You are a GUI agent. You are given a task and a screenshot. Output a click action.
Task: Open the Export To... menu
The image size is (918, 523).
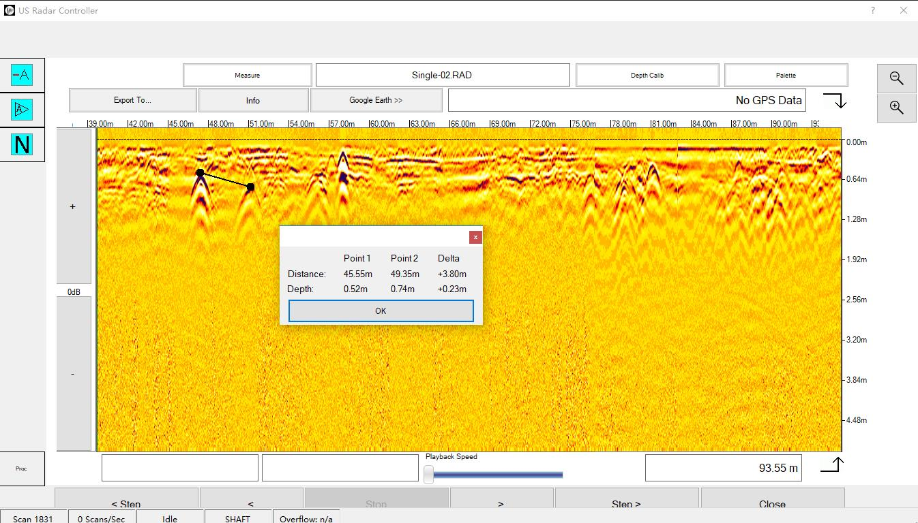pyautogui.click(x=132, y=100)
